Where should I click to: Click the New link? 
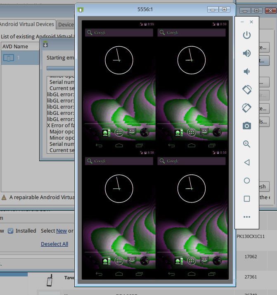pyautogui.click(x=61, y=231)
